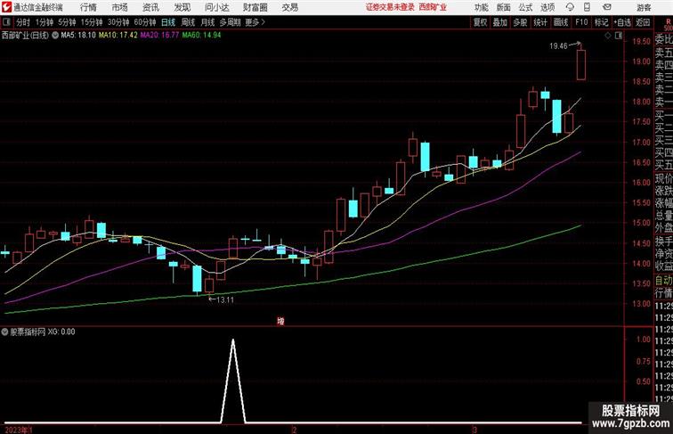Open the 交易 menu
The image size is (673, 434).
[289, 7]
